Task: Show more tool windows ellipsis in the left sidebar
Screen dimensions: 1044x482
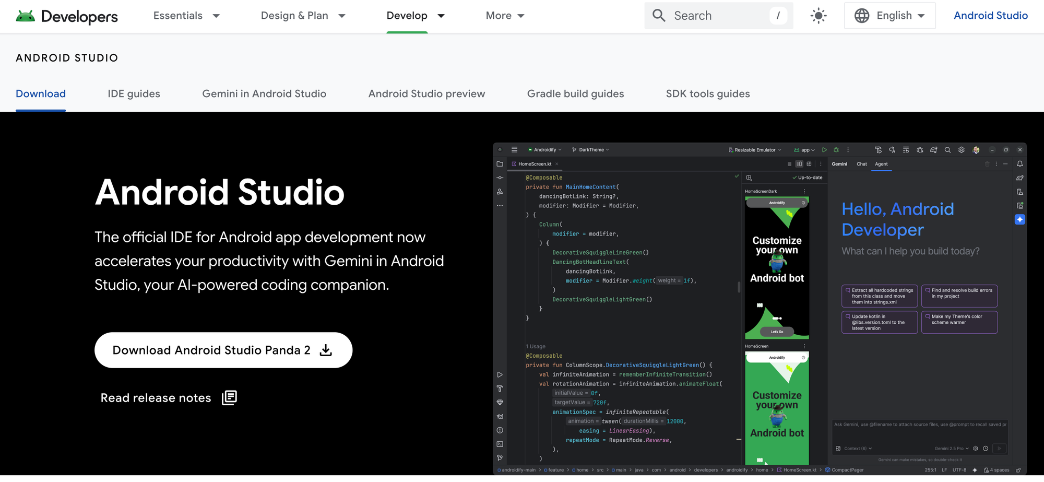Action: [x=500, y=206]
